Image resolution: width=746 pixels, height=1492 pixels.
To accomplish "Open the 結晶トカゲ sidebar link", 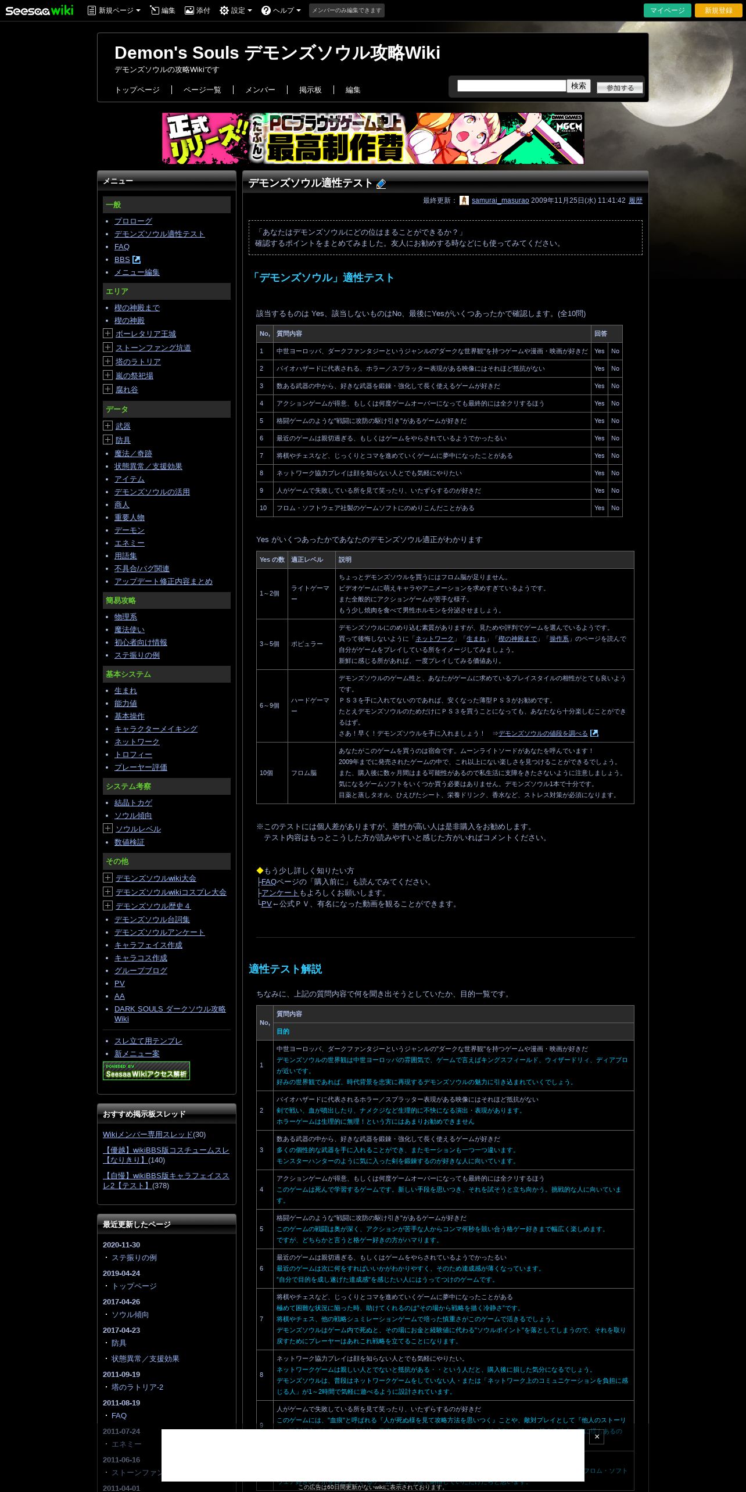I will tap(133, 803).
